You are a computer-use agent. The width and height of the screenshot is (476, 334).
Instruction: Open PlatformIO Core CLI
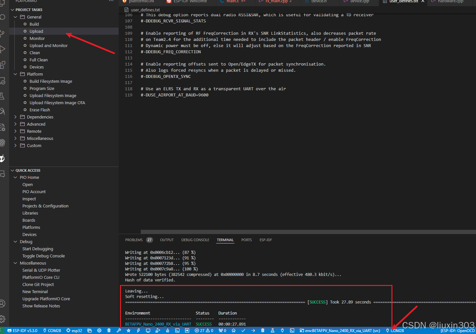pyautogui.click(x=41, y=278)
